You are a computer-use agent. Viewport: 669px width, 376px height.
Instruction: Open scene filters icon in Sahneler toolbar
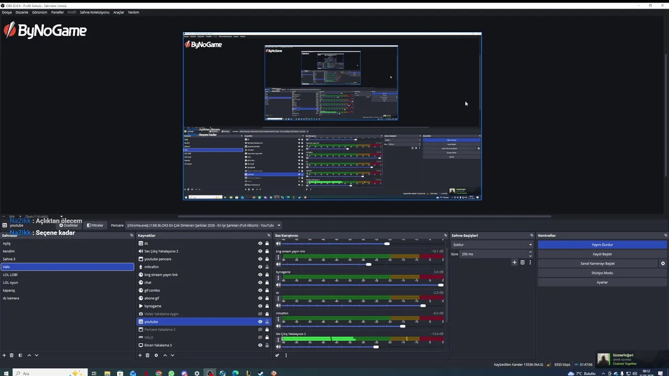[20, 355]
